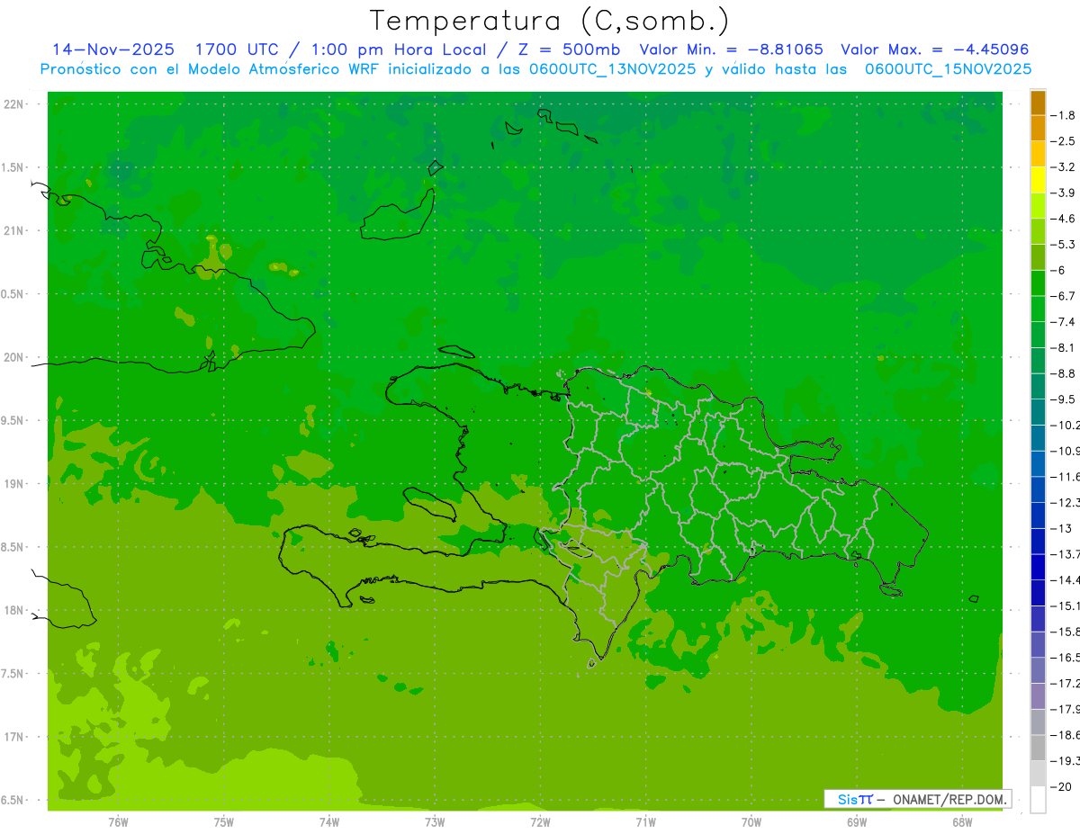Click the '70W' longitude label
Viewport: 1080px width, 834px height.
(751, 822)
